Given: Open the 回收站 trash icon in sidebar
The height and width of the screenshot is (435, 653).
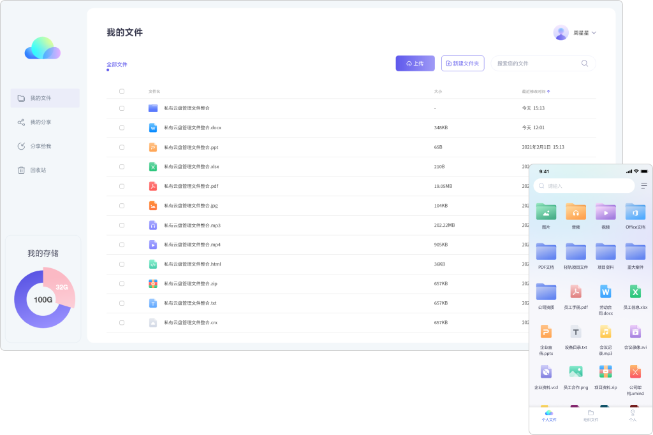Looking at the screenshot, I should click(x=21, y=170).
